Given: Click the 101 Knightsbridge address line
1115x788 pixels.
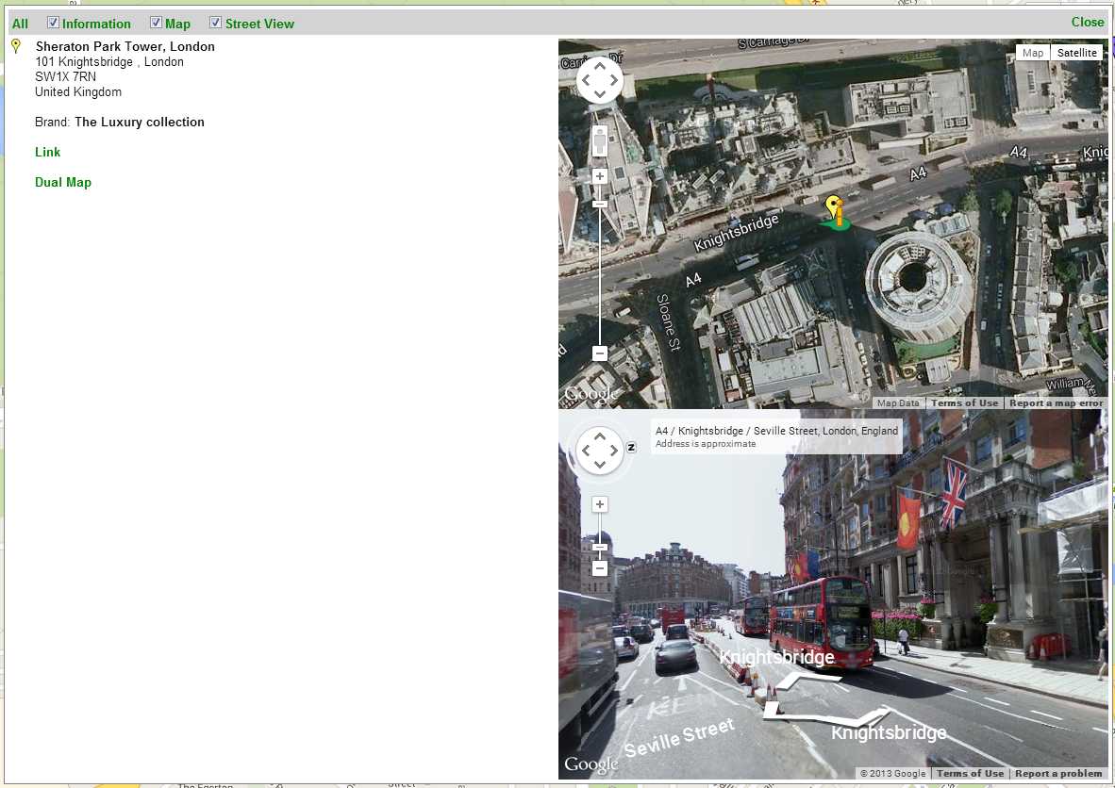Looking at the screenshot, I should pos(109,62).
